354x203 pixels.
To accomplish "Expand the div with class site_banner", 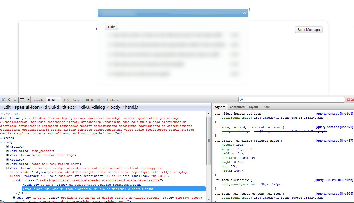I will point(7,151).
